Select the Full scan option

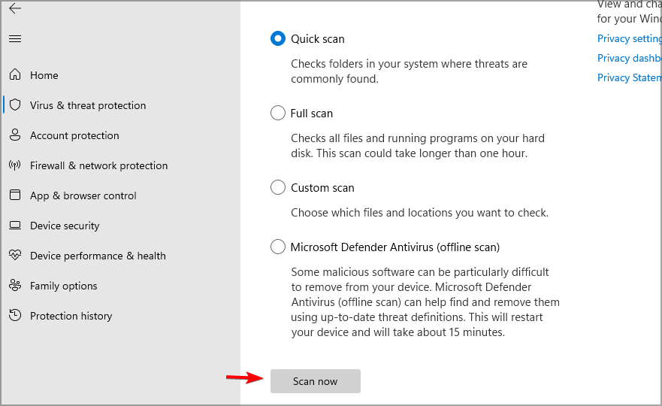[278, 113]
